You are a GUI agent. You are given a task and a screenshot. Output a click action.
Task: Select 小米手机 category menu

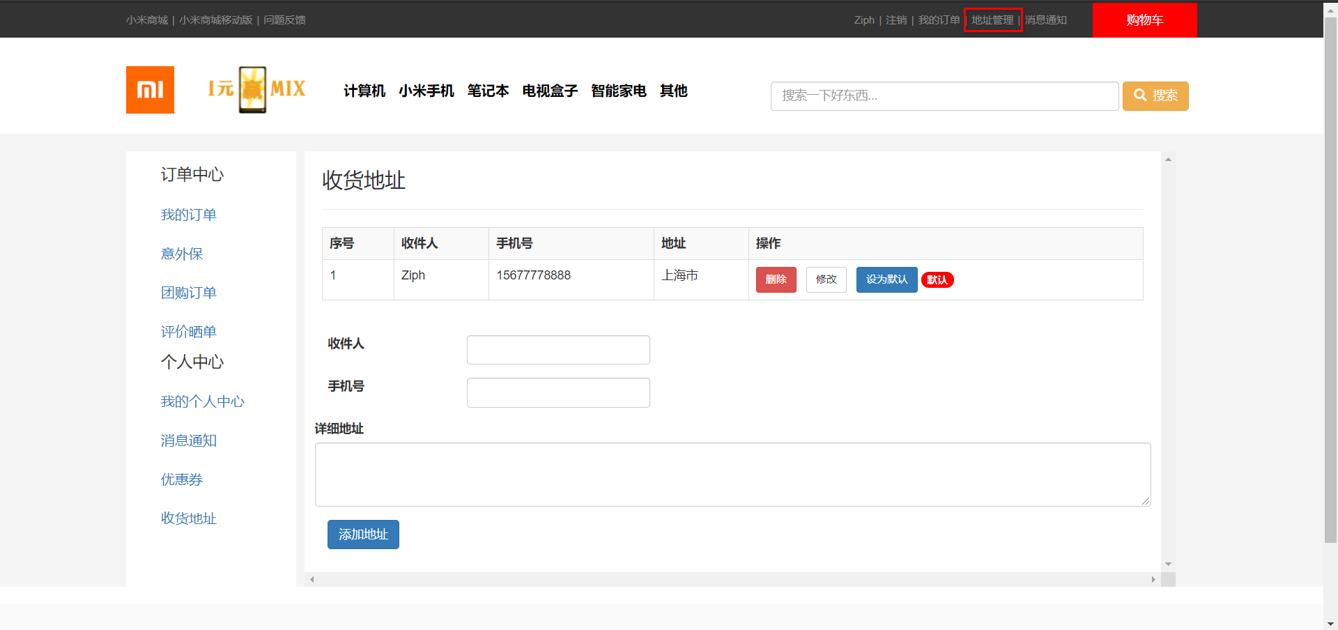tap(426, 91)
